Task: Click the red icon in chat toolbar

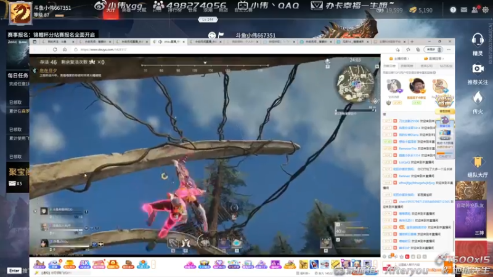Action: (x=407, y=257)
